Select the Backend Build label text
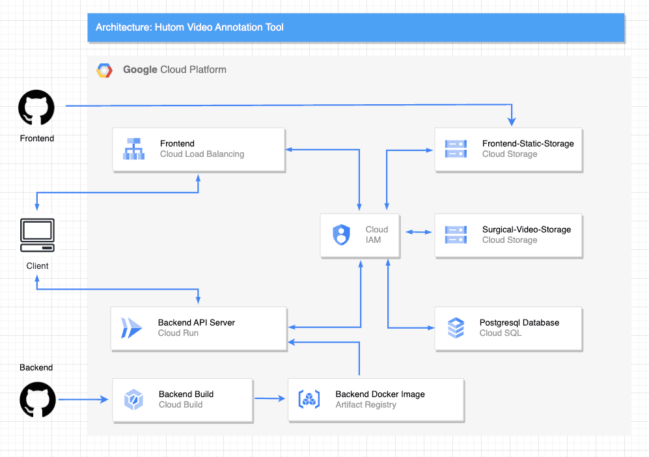Viewport: 649px width, 457px height. (x=186, y=394)
